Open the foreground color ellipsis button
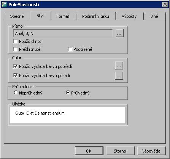 (x=119, y=66)
